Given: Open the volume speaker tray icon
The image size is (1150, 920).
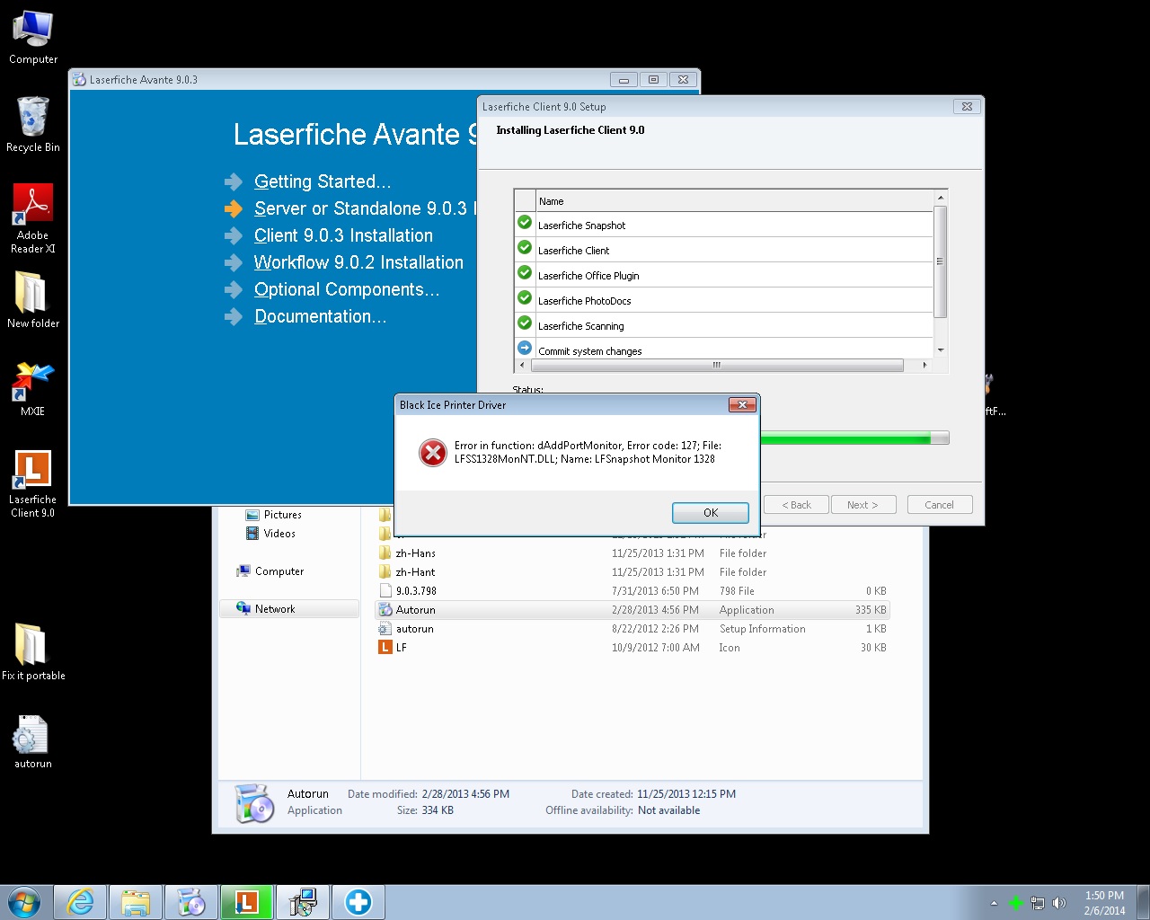Looking at the screenshot, I should pos(1059,903).
